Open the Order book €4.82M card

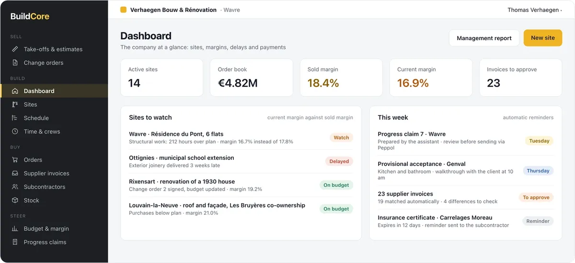click(252, 77)
